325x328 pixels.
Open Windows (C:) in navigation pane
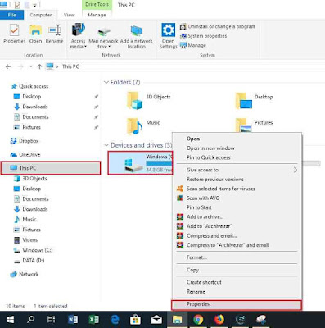pos(34,250)
